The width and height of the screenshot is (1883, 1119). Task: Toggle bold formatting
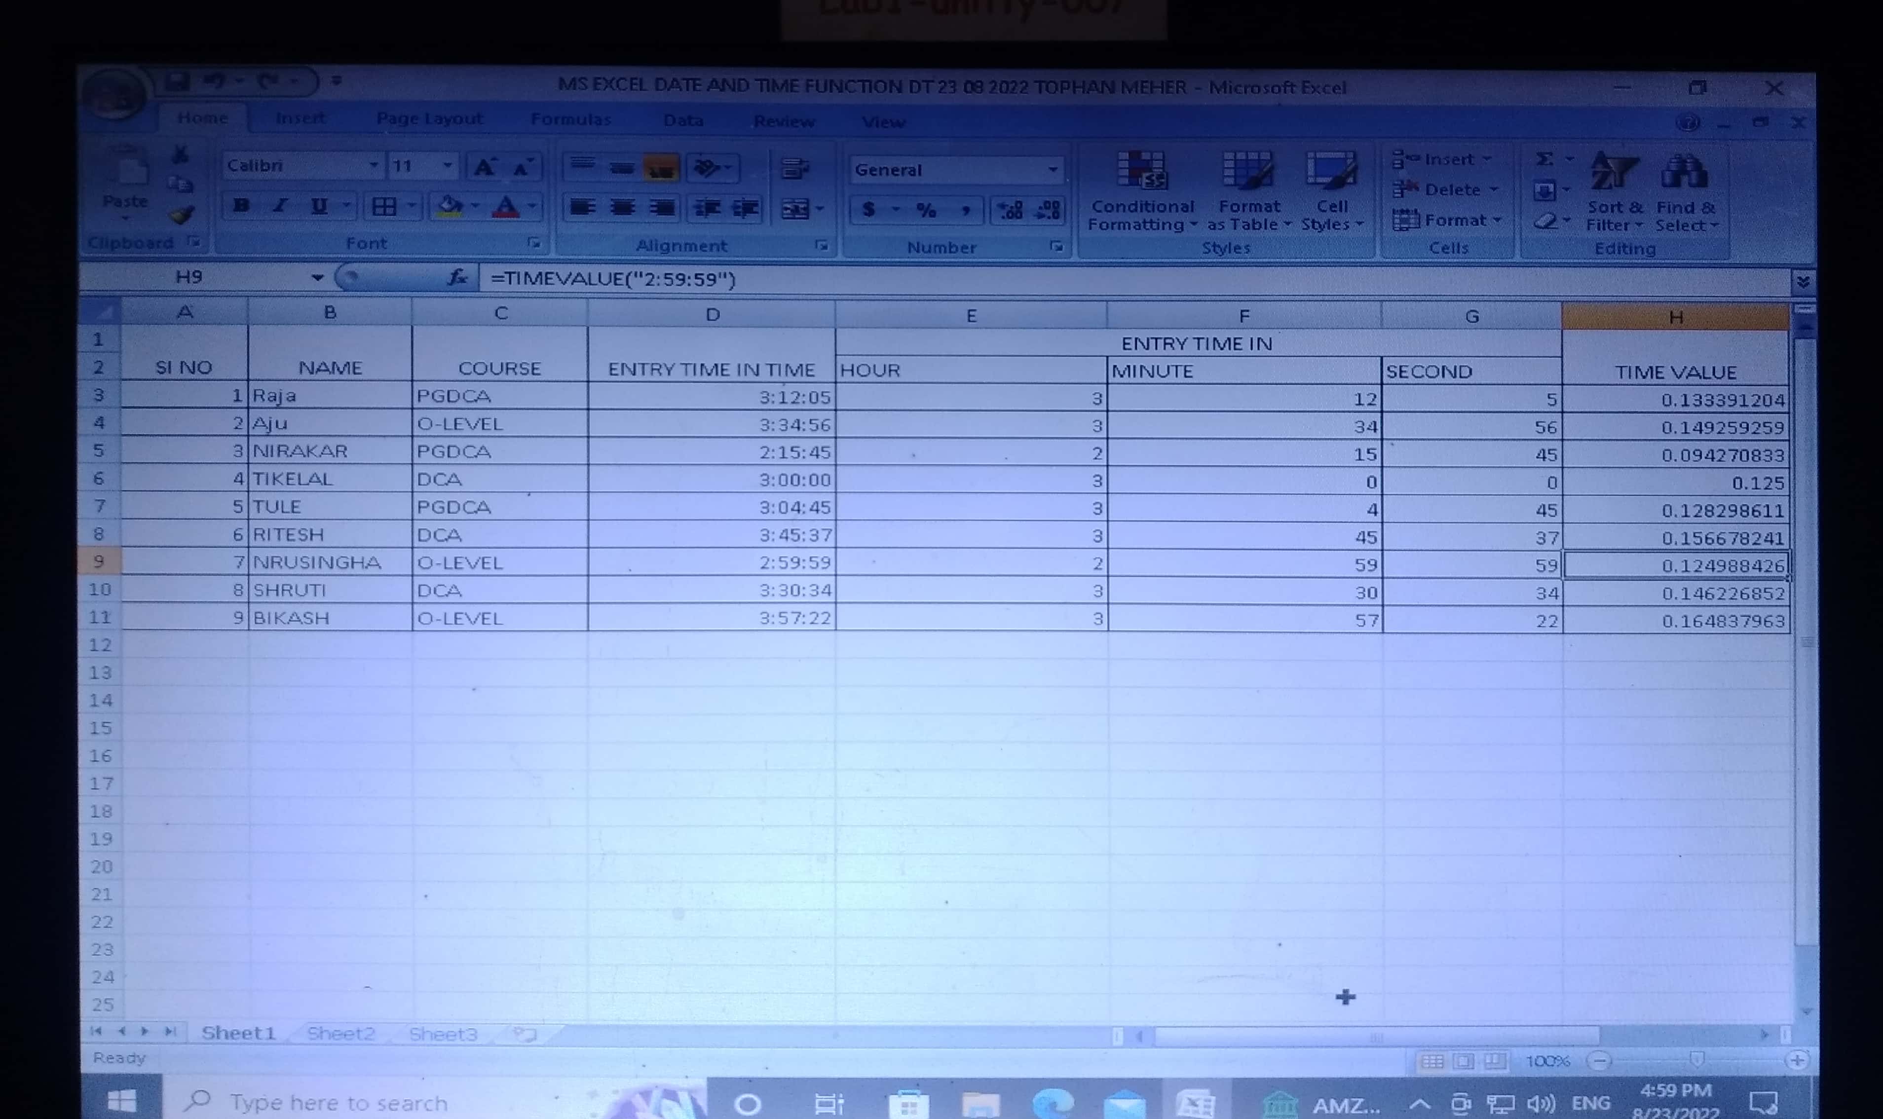[x=241, y=206]
